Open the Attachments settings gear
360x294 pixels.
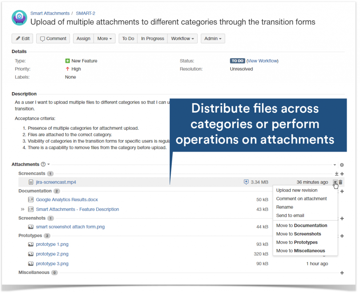[x=342, y=165]
